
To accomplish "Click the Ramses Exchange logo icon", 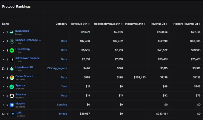I will 12,41.
